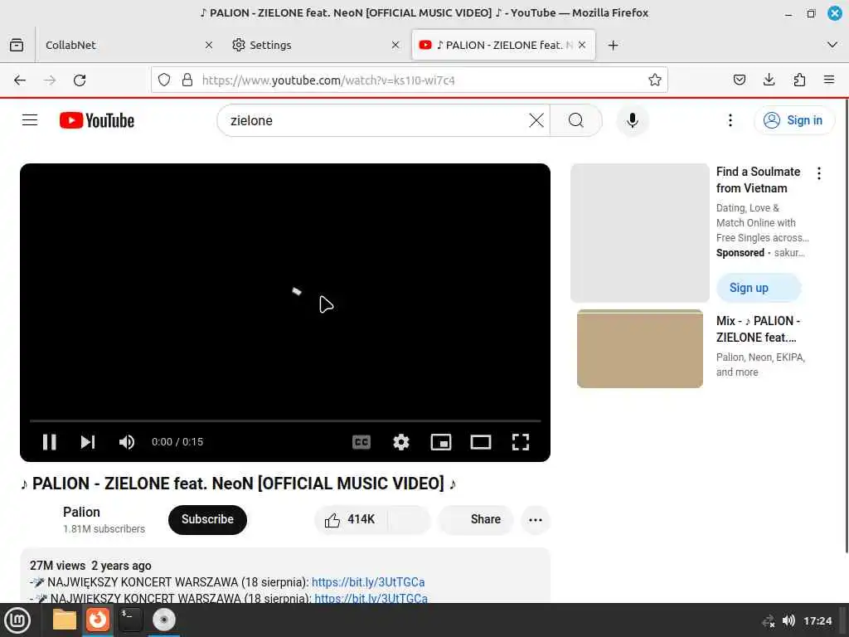Open tracking protection shield icon
The width and height of the screenshot is (849, 637).
(x=164, y=80)
